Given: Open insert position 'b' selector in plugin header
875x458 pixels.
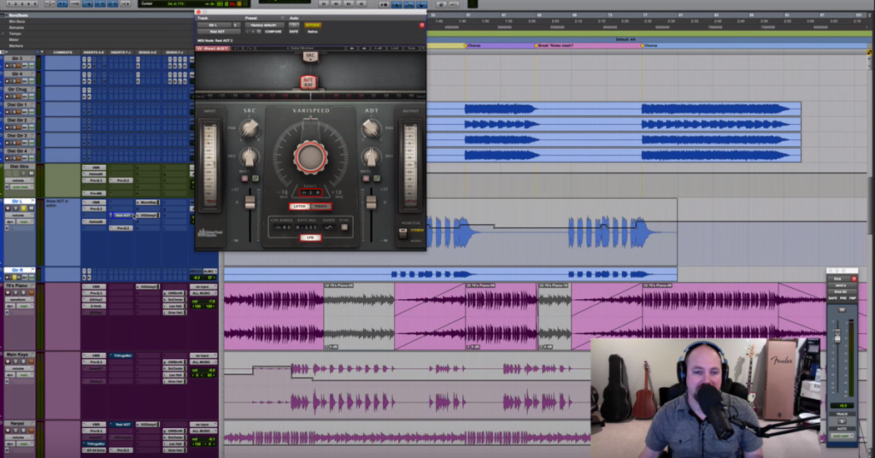Looking at the screenshot, I should pos(237,25).
